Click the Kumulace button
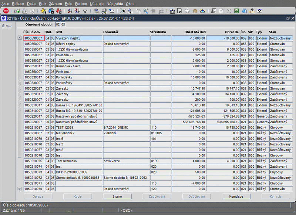The height and width of the screenshot is (215, 296). pyautogui.click(x=236, y=196)
